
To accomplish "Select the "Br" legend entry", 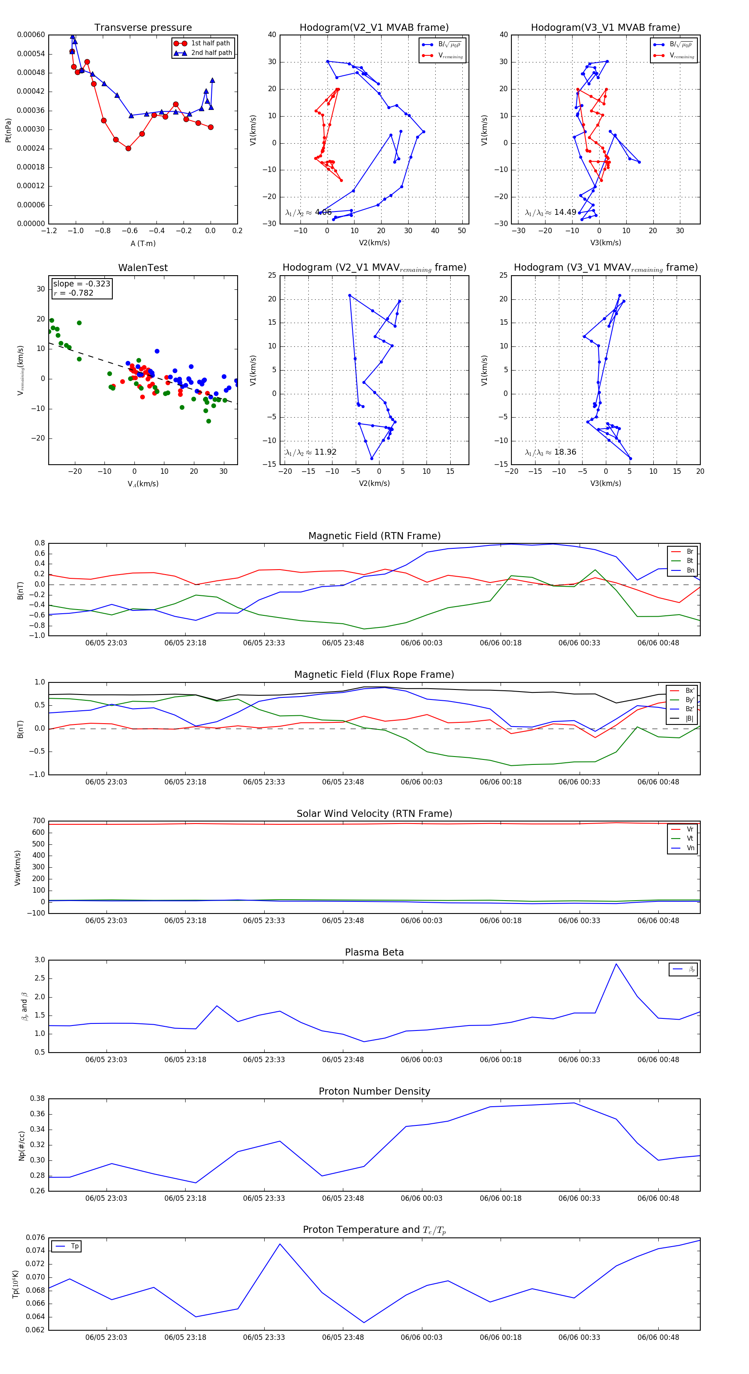I will click(x=682, y=552).
